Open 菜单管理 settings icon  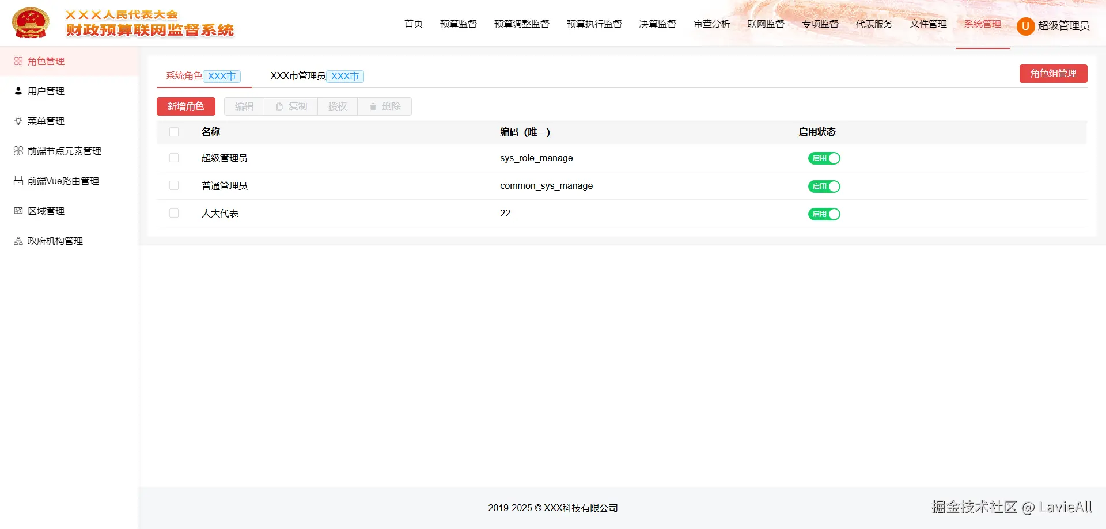coord(18,121)
